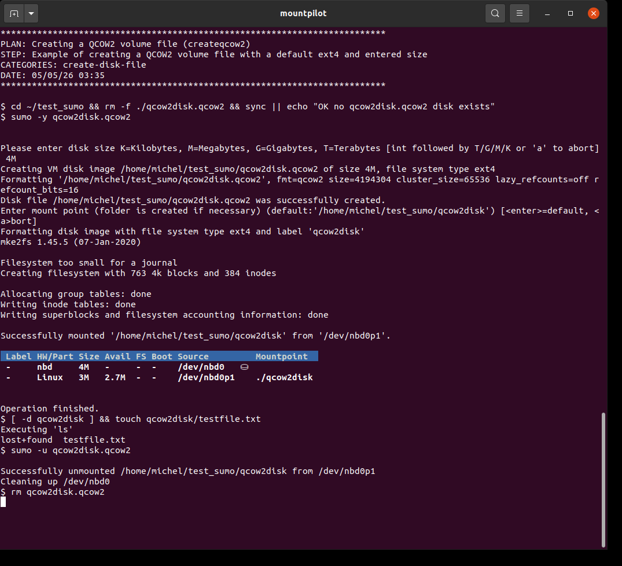Click 'nbd' in HW/Part column
Viewport: 622px width, 566px height.
tap(45, 367)
